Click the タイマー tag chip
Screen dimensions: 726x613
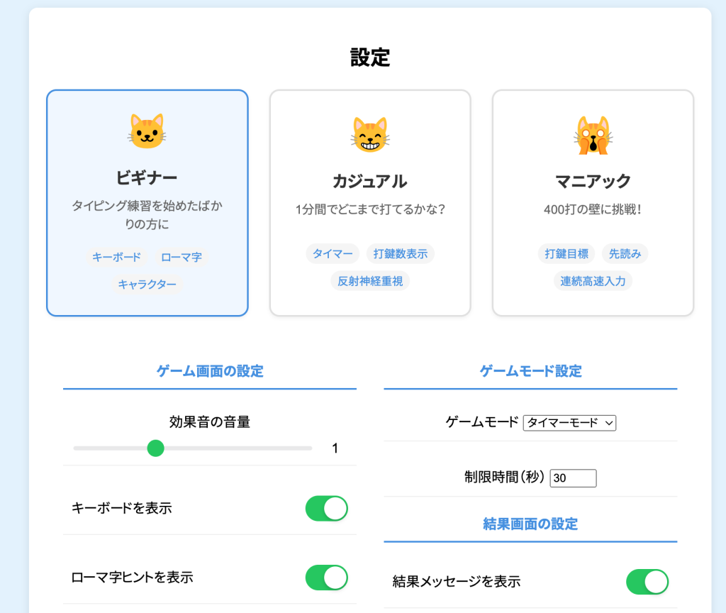pos(333,253)
